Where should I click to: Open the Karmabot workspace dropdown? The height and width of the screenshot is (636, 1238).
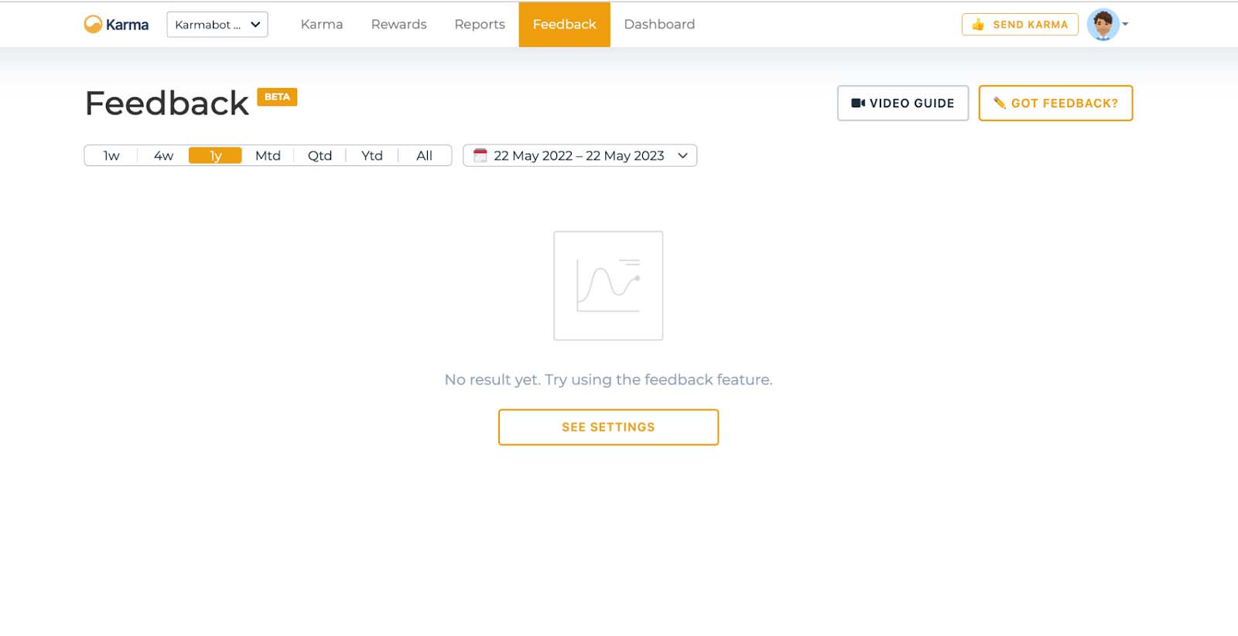pyautogui.click(x=217, y=25)
